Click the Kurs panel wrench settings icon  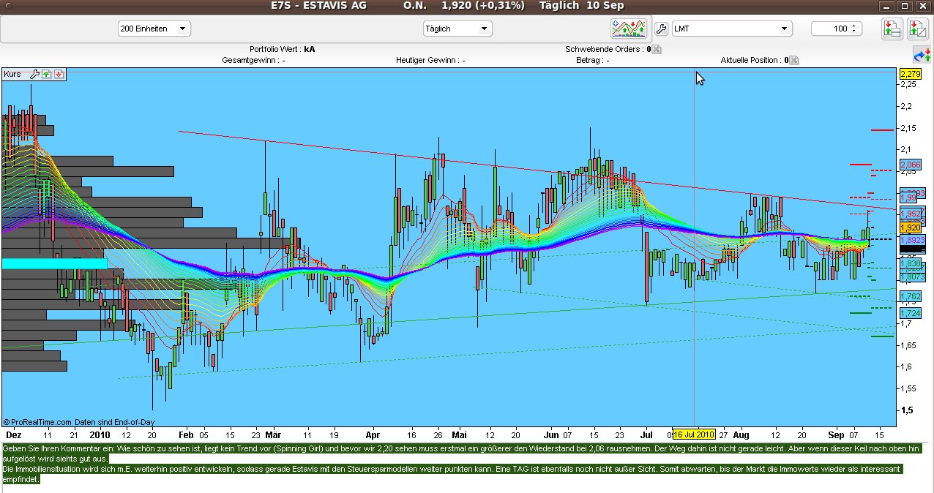pos(34,74)
